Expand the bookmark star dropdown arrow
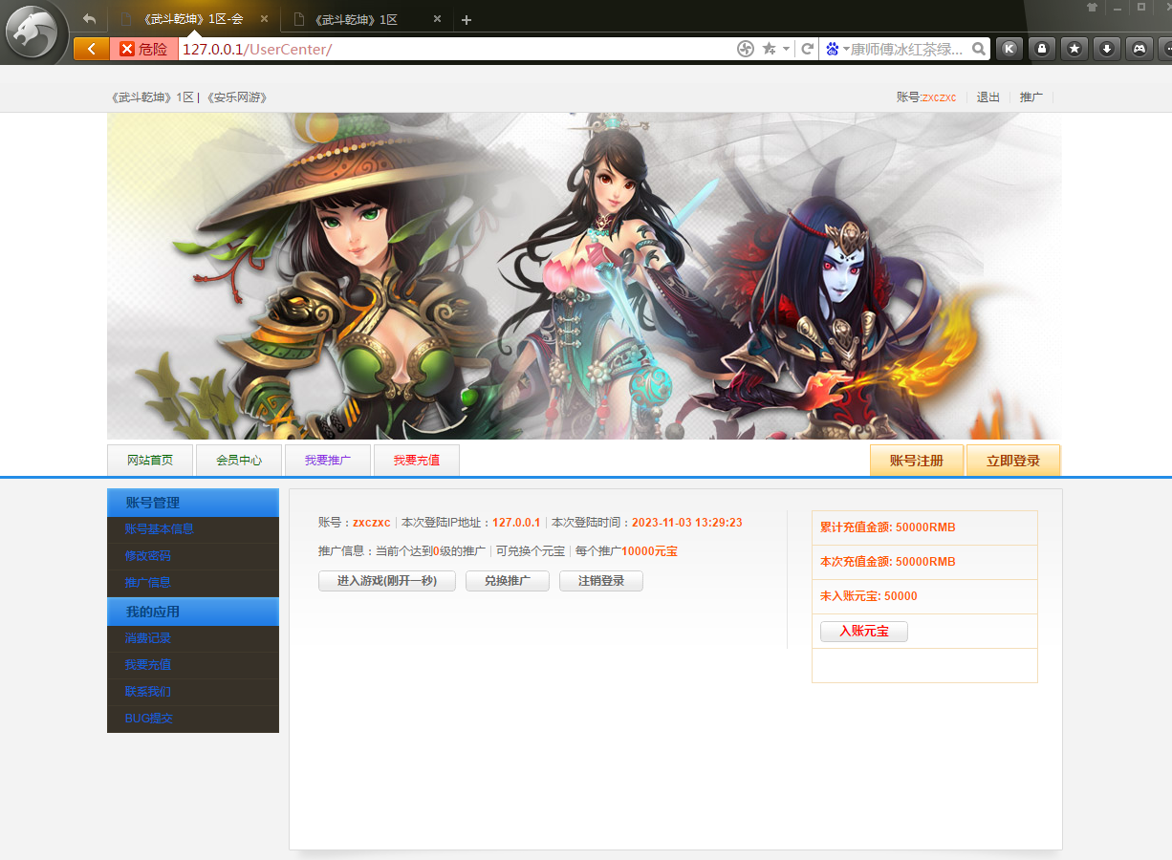1172x860 pixels. [x=786, y=49]
